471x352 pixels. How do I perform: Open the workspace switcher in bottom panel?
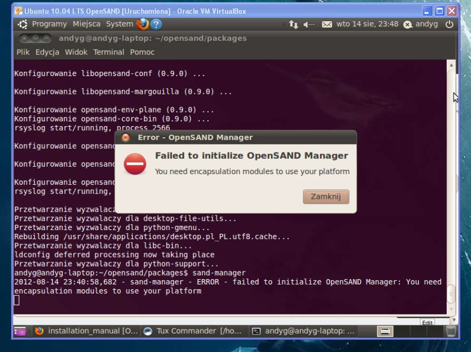tap(385, 331)
